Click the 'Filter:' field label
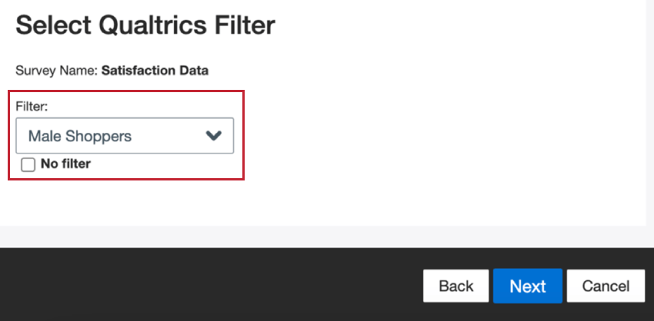This screenshot has width=654, height=321. click(32, 108)
